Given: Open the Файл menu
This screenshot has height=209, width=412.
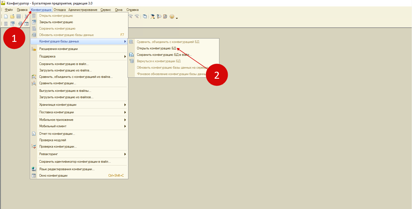Looking at the screenshot, I should click(9, 10).
